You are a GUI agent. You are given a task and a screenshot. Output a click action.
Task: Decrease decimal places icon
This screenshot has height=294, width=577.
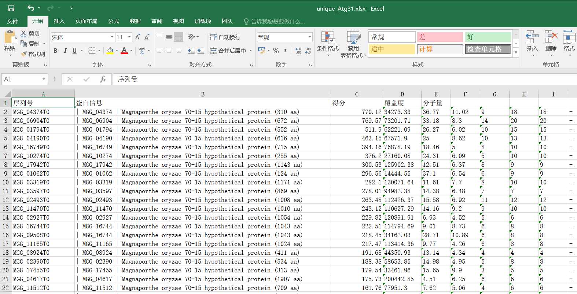(308, 51)
